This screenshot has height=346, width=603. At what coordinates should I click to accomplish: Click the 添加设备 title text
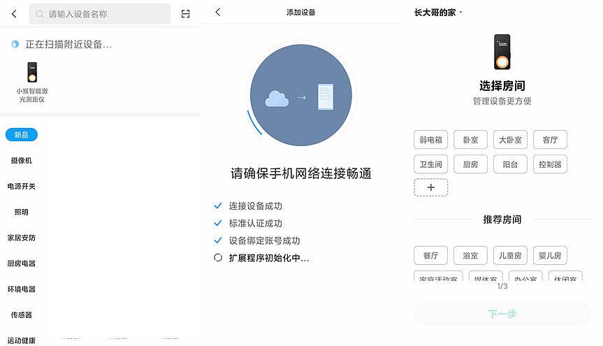click(301, 13)
